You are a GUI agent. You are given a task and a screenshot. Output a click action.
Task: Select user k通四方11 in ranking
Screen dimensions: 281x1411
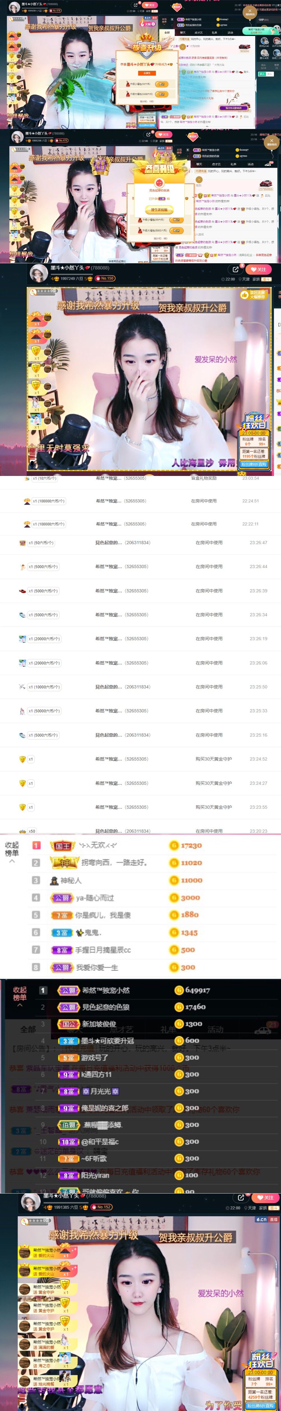pos(97,1075)
